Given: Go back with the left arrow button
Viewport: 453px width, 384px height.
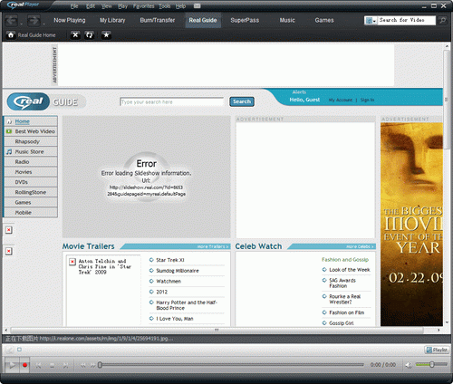Looking at the screenshot, I should [12, 21].
